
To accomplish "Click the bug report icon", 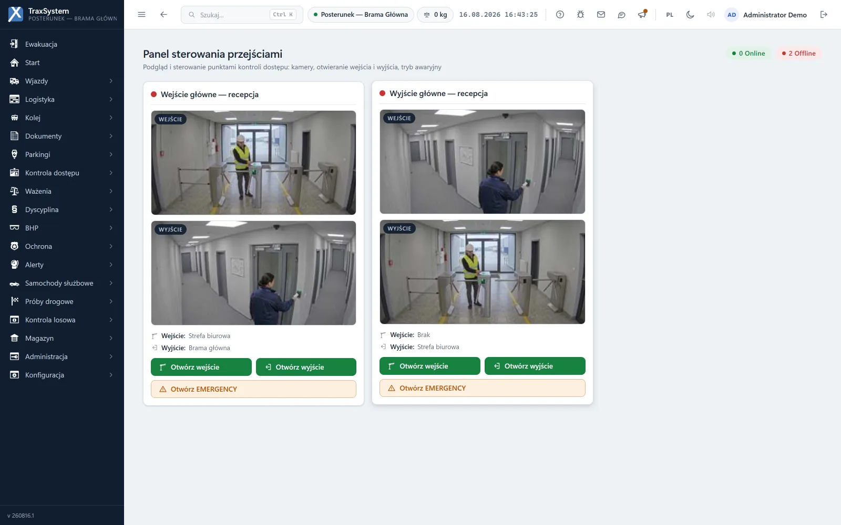I will [580, 15].
